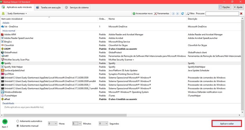
Task: Open the Ferramentas tools menu
Action: (161, 14)
